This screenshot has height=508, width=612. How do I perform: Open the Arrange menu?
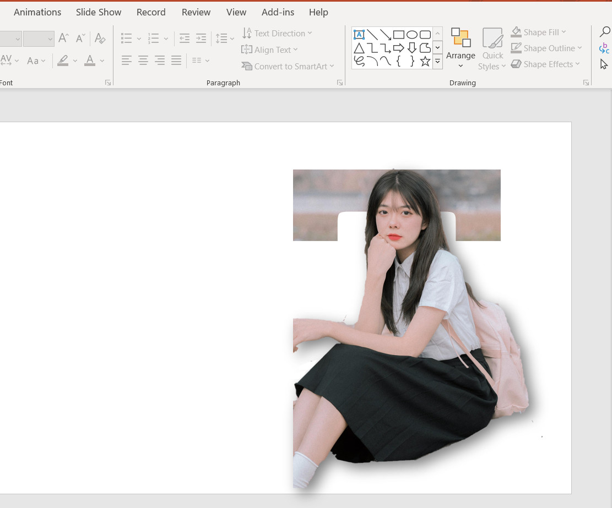tap(461, 48)
